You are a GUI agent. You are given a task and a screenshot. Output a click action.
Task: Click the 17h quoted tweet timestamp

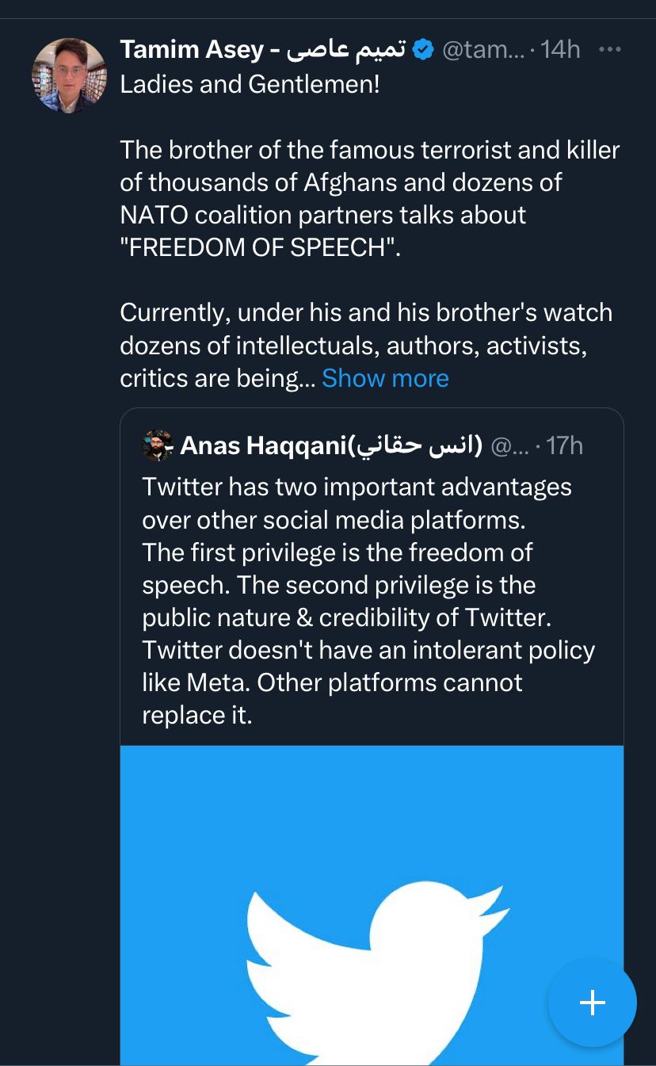click(564, 445)
